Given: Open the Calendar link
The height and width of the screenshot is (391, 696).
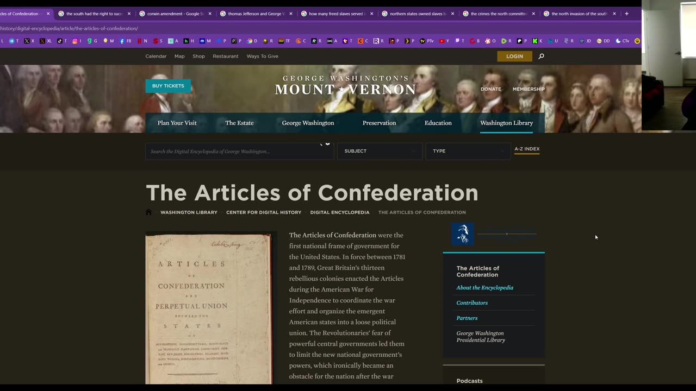Looking at the screenshot, I should pyautogui.click(x=156, y=56).
